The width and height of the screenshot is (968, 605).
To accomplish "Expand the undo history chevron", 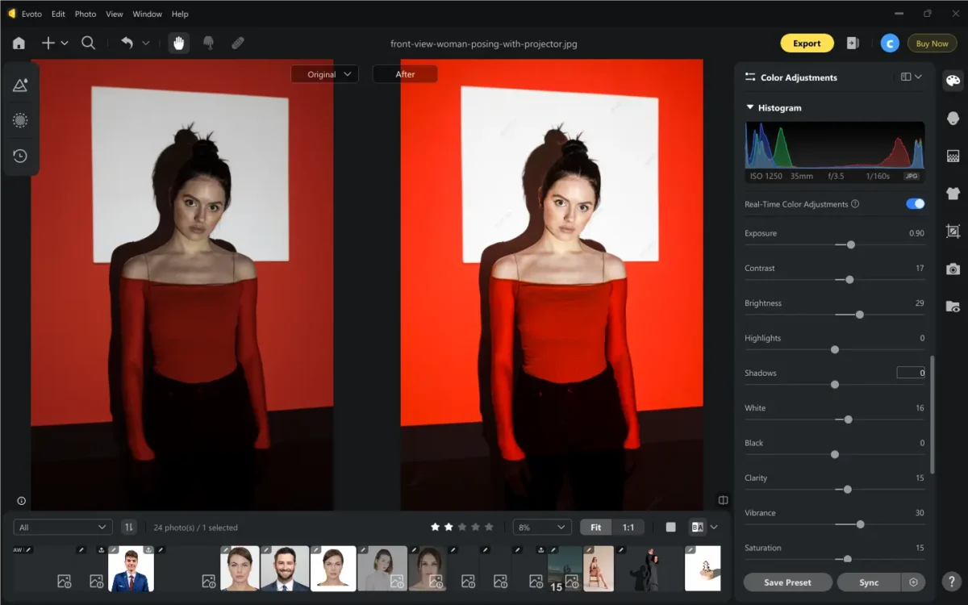I will (146, 44).
